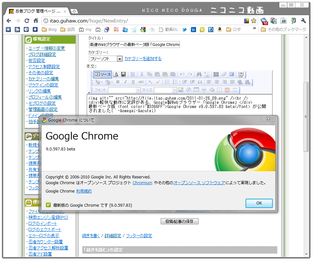Toggle Bold formatting
The image size is (313, 261).
tap(118, 82)
